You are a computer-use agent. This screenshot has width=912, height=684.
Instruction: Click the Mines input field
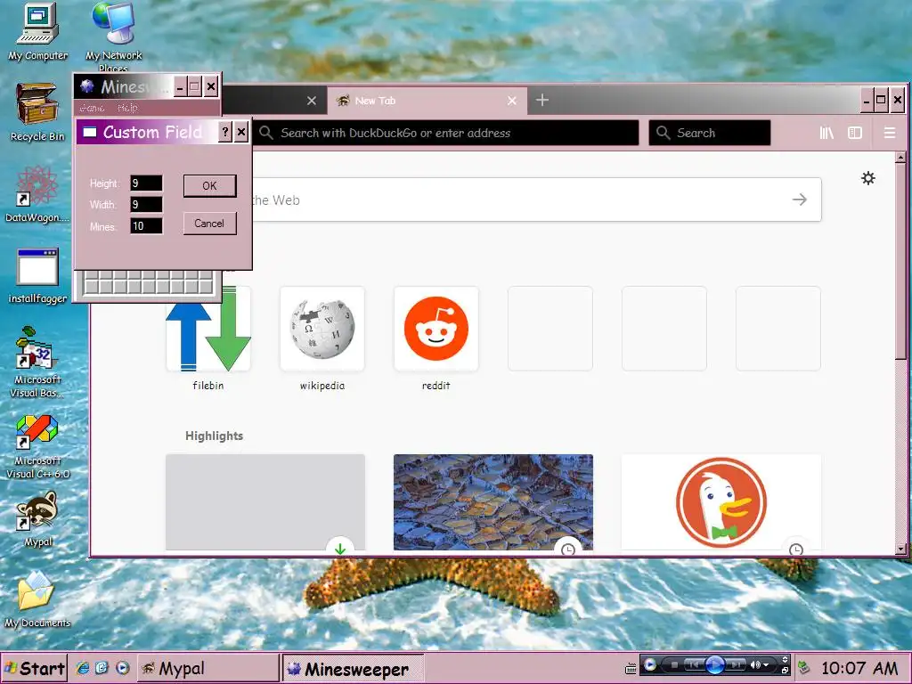pos(146,225)
